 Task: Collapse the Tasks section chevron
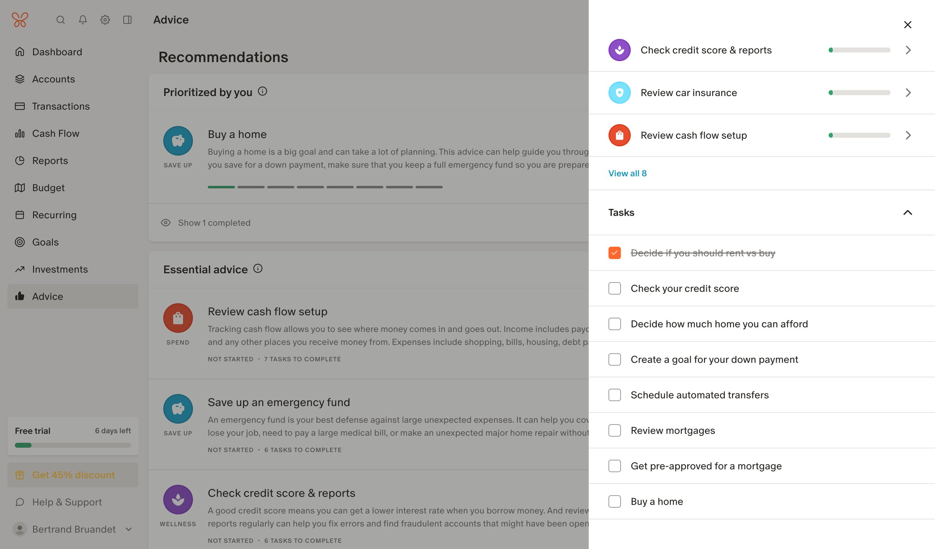click(907, 212)
